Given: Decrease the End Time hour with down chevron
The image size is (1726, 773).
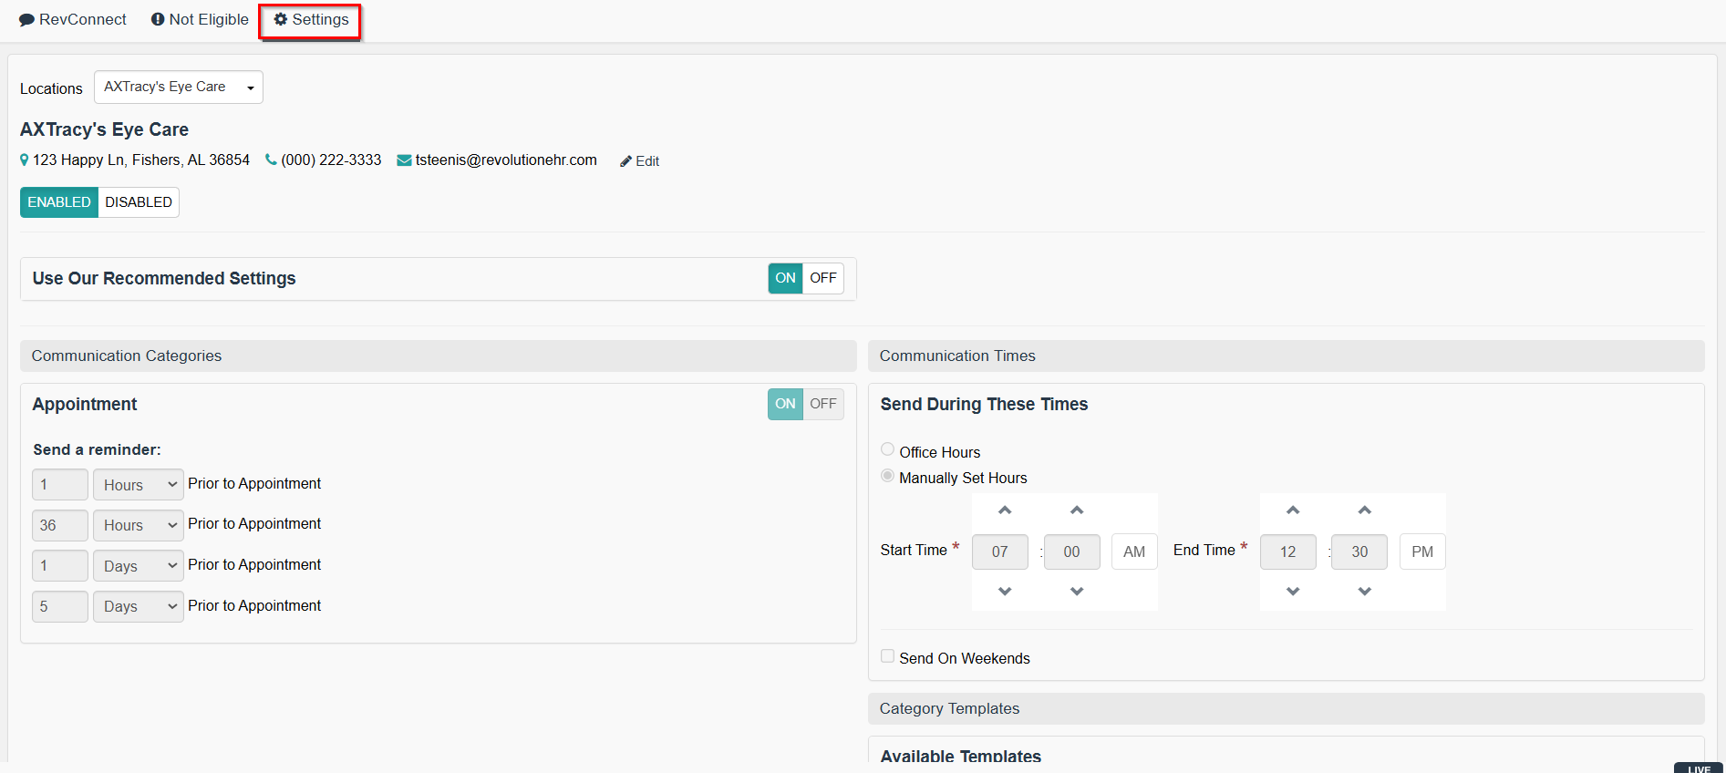Looking at the screenshot, I should tap(1292, 592).
